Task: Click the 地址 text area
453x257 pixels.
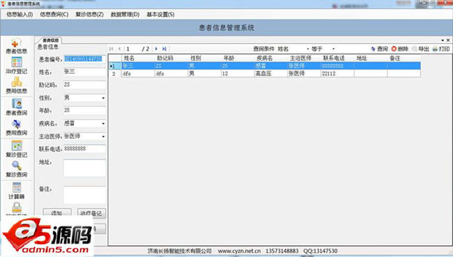Action: (84, 168)
